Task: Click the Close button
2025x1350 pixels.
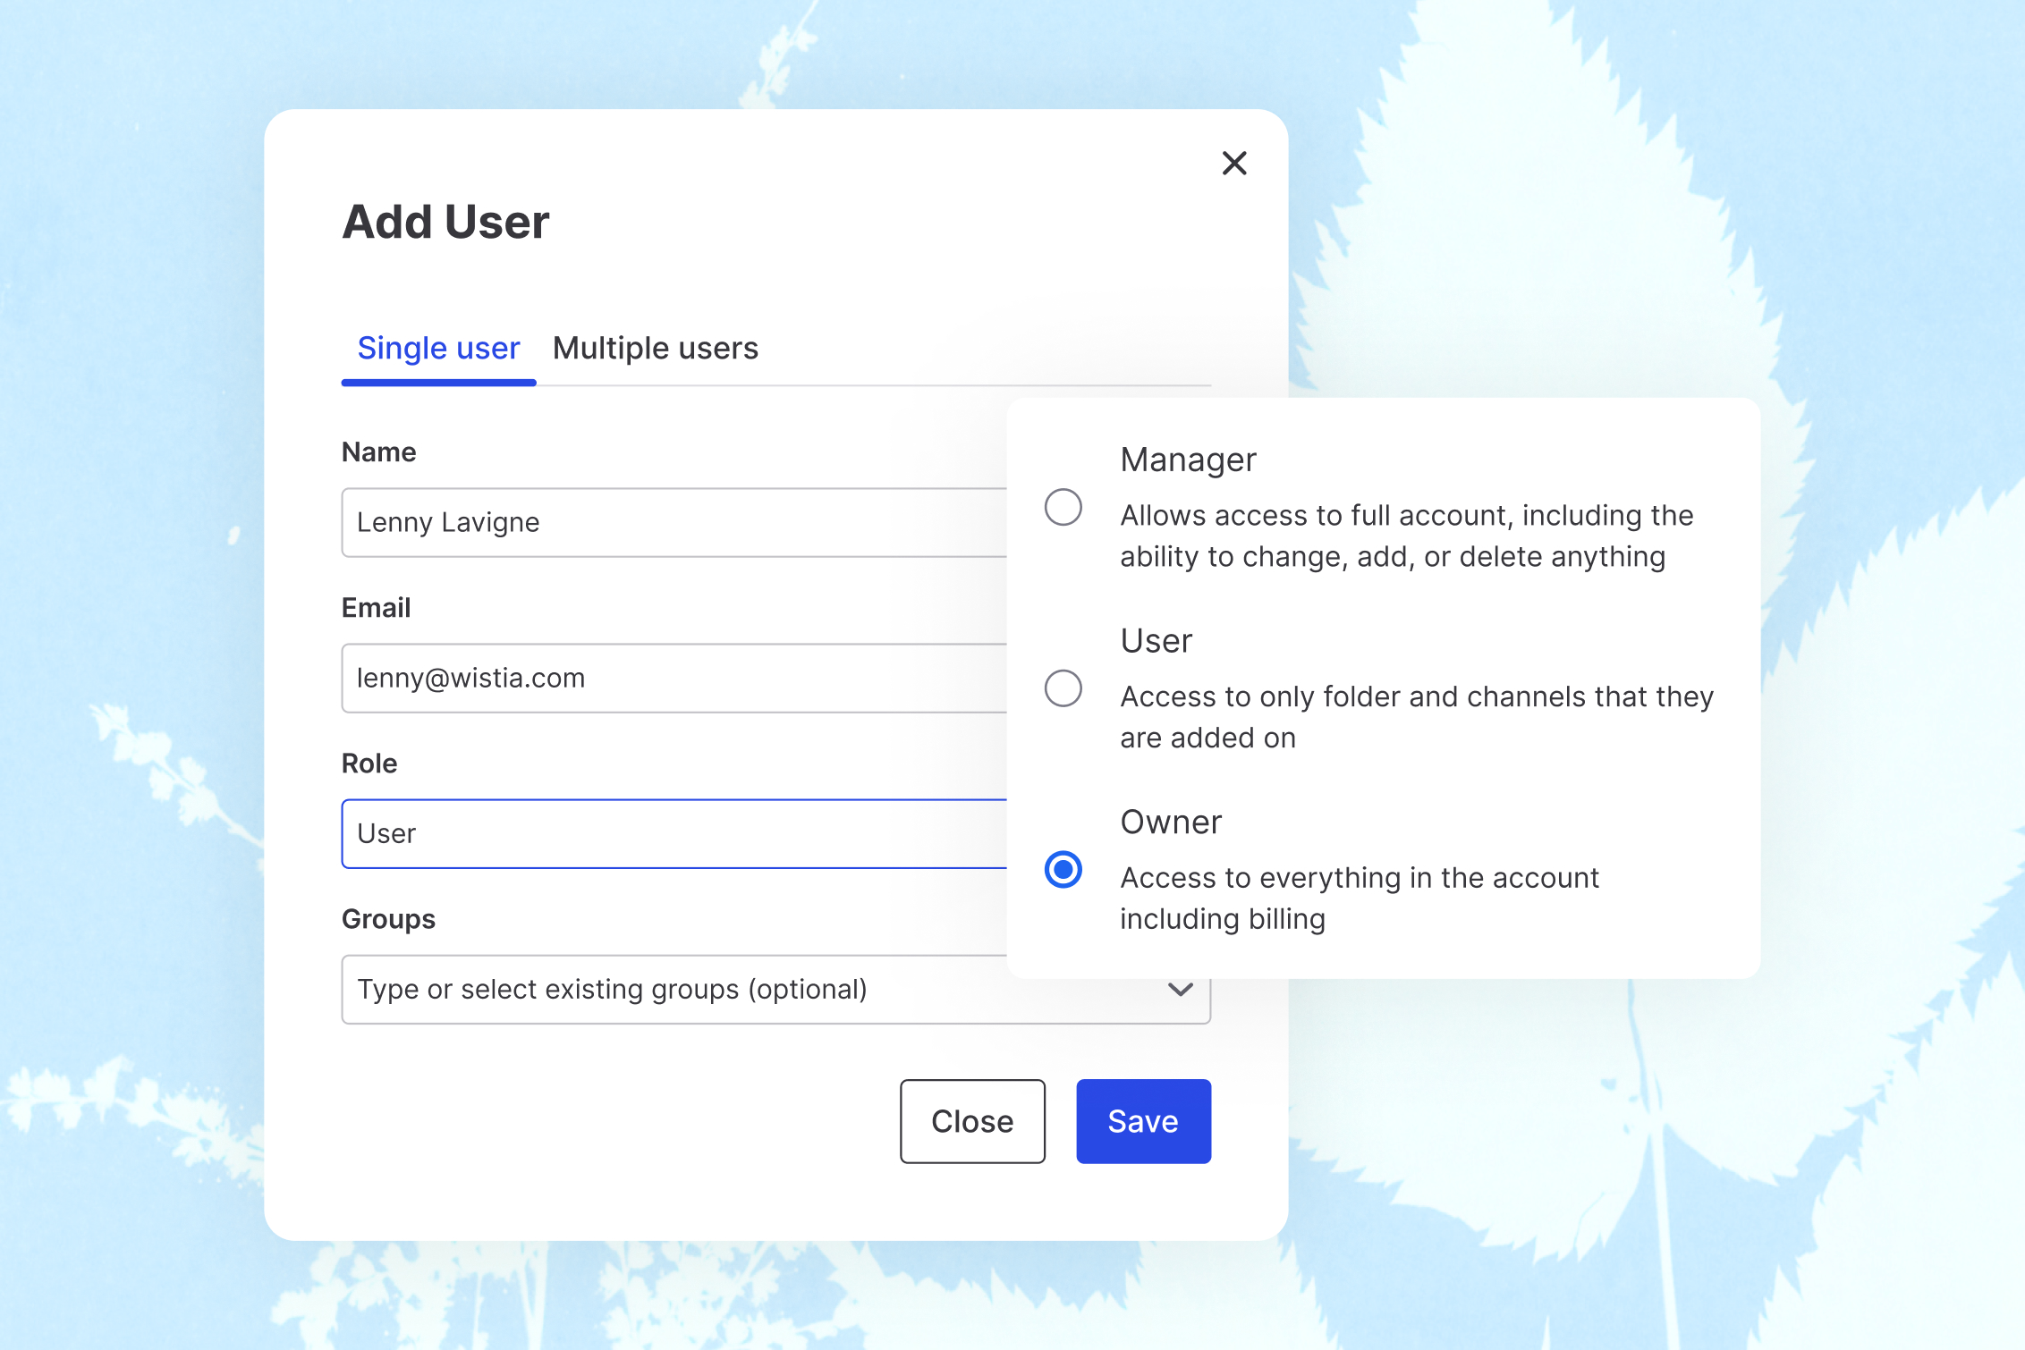Action: point(972,1121)
